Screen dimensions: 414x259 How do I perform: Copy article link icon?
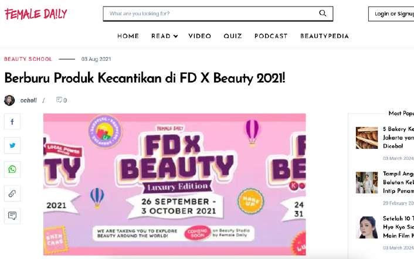click(12, 193)
